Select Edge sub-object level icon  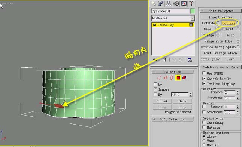coord(166,78)
